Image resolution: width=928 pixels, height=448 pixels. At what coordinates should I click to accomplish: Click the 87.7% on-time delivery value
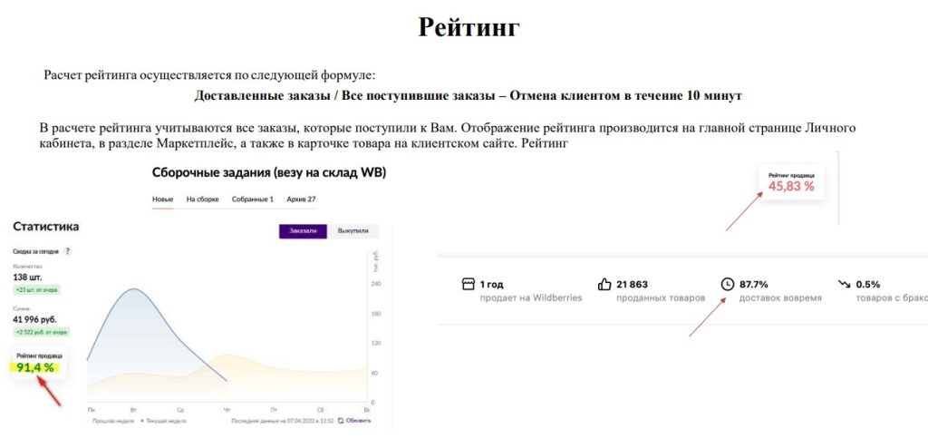[754, 284]
